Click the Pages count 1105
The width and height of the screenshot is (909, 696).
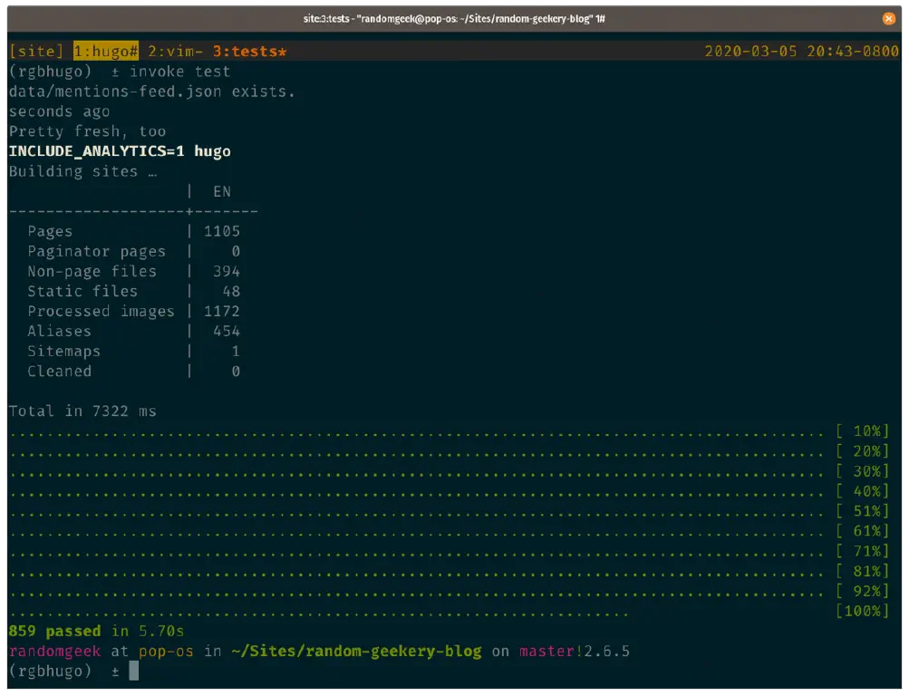pyautogui.click(x=221, y=231)
